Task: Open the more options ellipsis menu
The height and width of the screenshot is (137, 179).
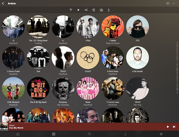Action: point(174,3)
